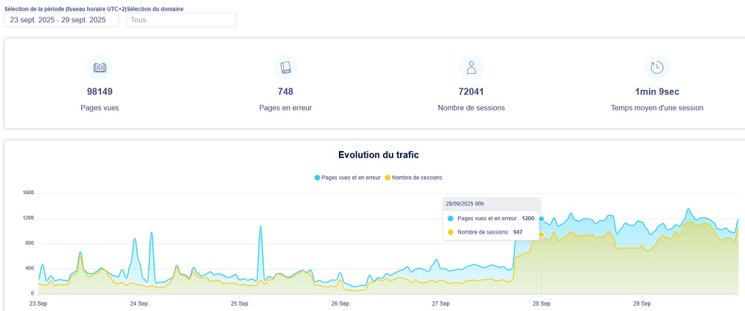Click the yellow dot in the tooltip
The width and height of the screenshot is (745, 311).
pos(451,232)
